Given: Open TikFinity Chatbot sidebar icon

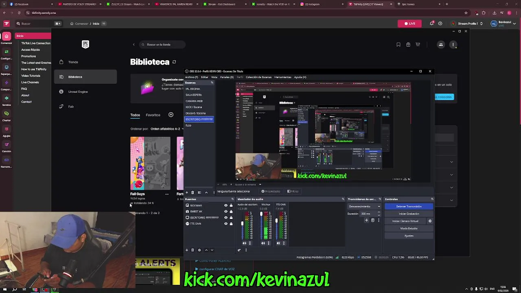Looking at the screenshot, I should 7,114.
